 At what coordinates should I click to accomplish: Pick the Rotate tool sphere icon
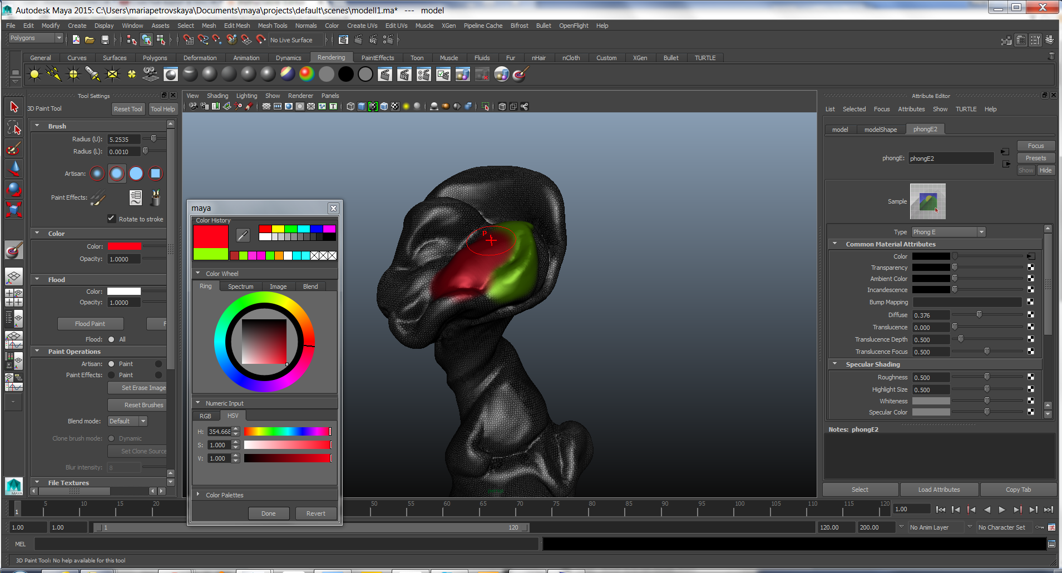click(x=14, y=189)
